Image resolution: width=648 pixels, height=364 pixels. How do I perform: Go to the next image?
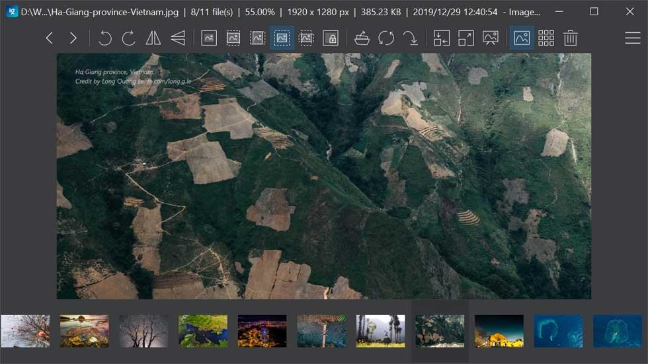point(73,38)
